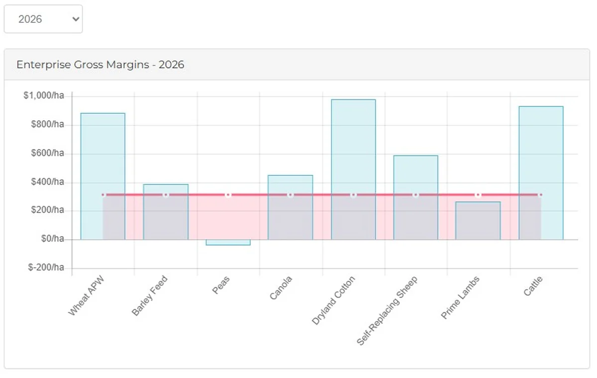Click the chevron on the 2026 combo box
The height and width of the screenshot is (378, 597).
pyautogui.click(x=75, y=19)
